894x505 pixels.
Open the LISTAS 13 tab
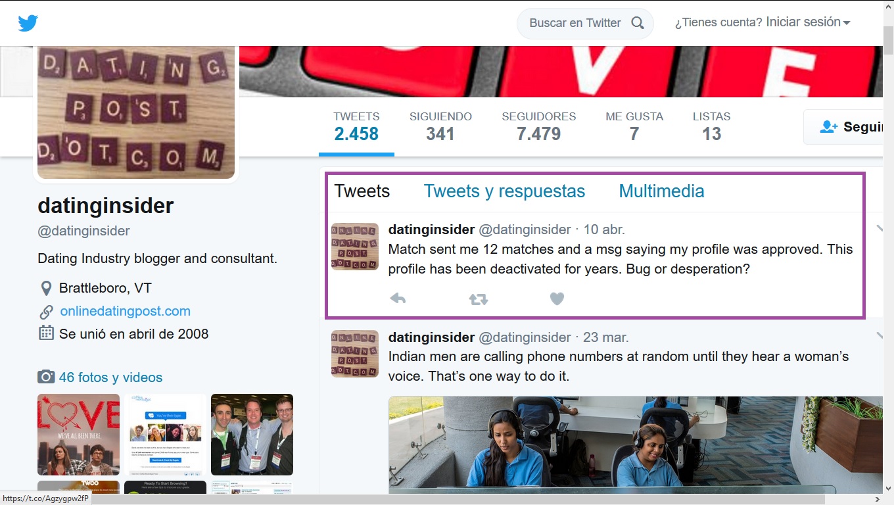[711, 127]
